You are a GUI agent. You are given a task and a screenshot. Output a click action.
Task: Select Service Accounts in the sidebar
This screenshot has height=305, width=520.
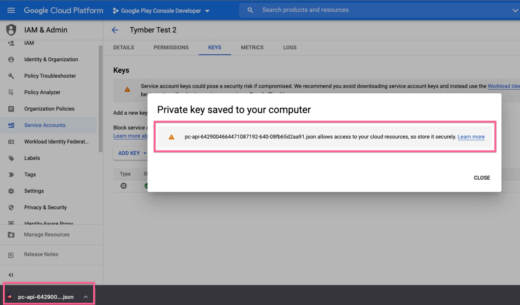[45, 125]
